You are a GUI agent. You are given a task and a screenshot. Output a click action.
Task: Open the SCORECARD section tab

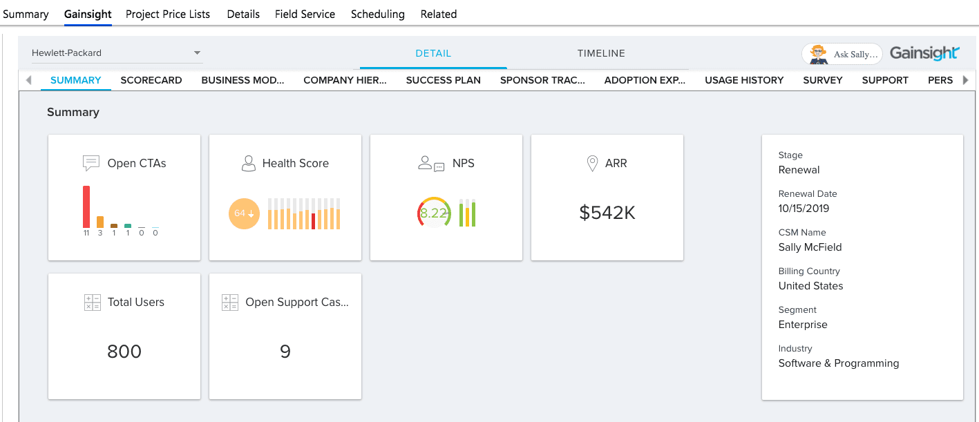(x=151, y=80)
